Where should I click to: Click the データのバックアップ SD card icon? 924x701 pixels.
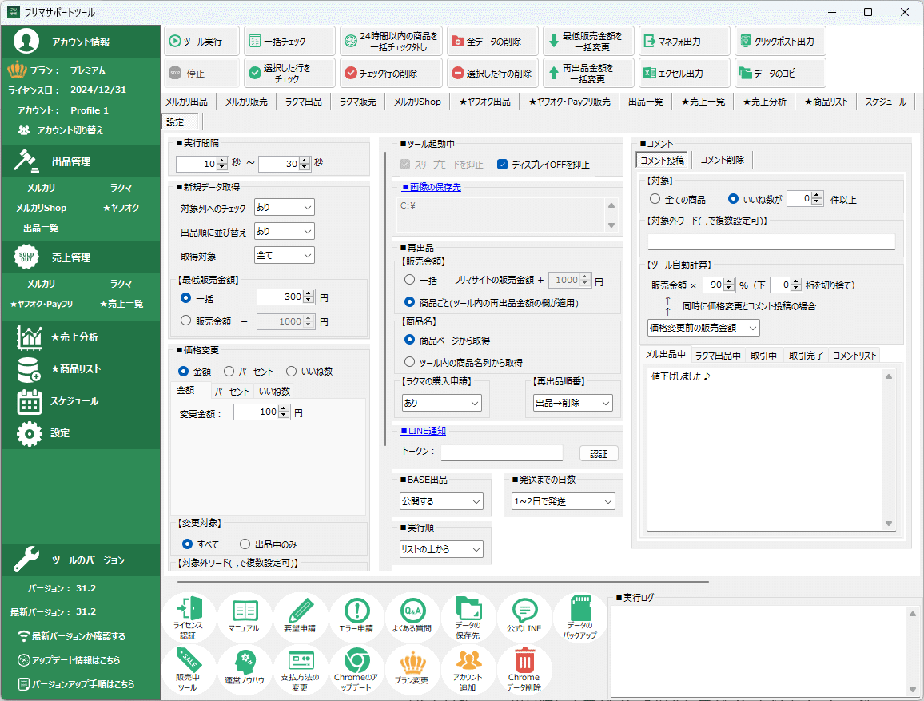[579, 617]
